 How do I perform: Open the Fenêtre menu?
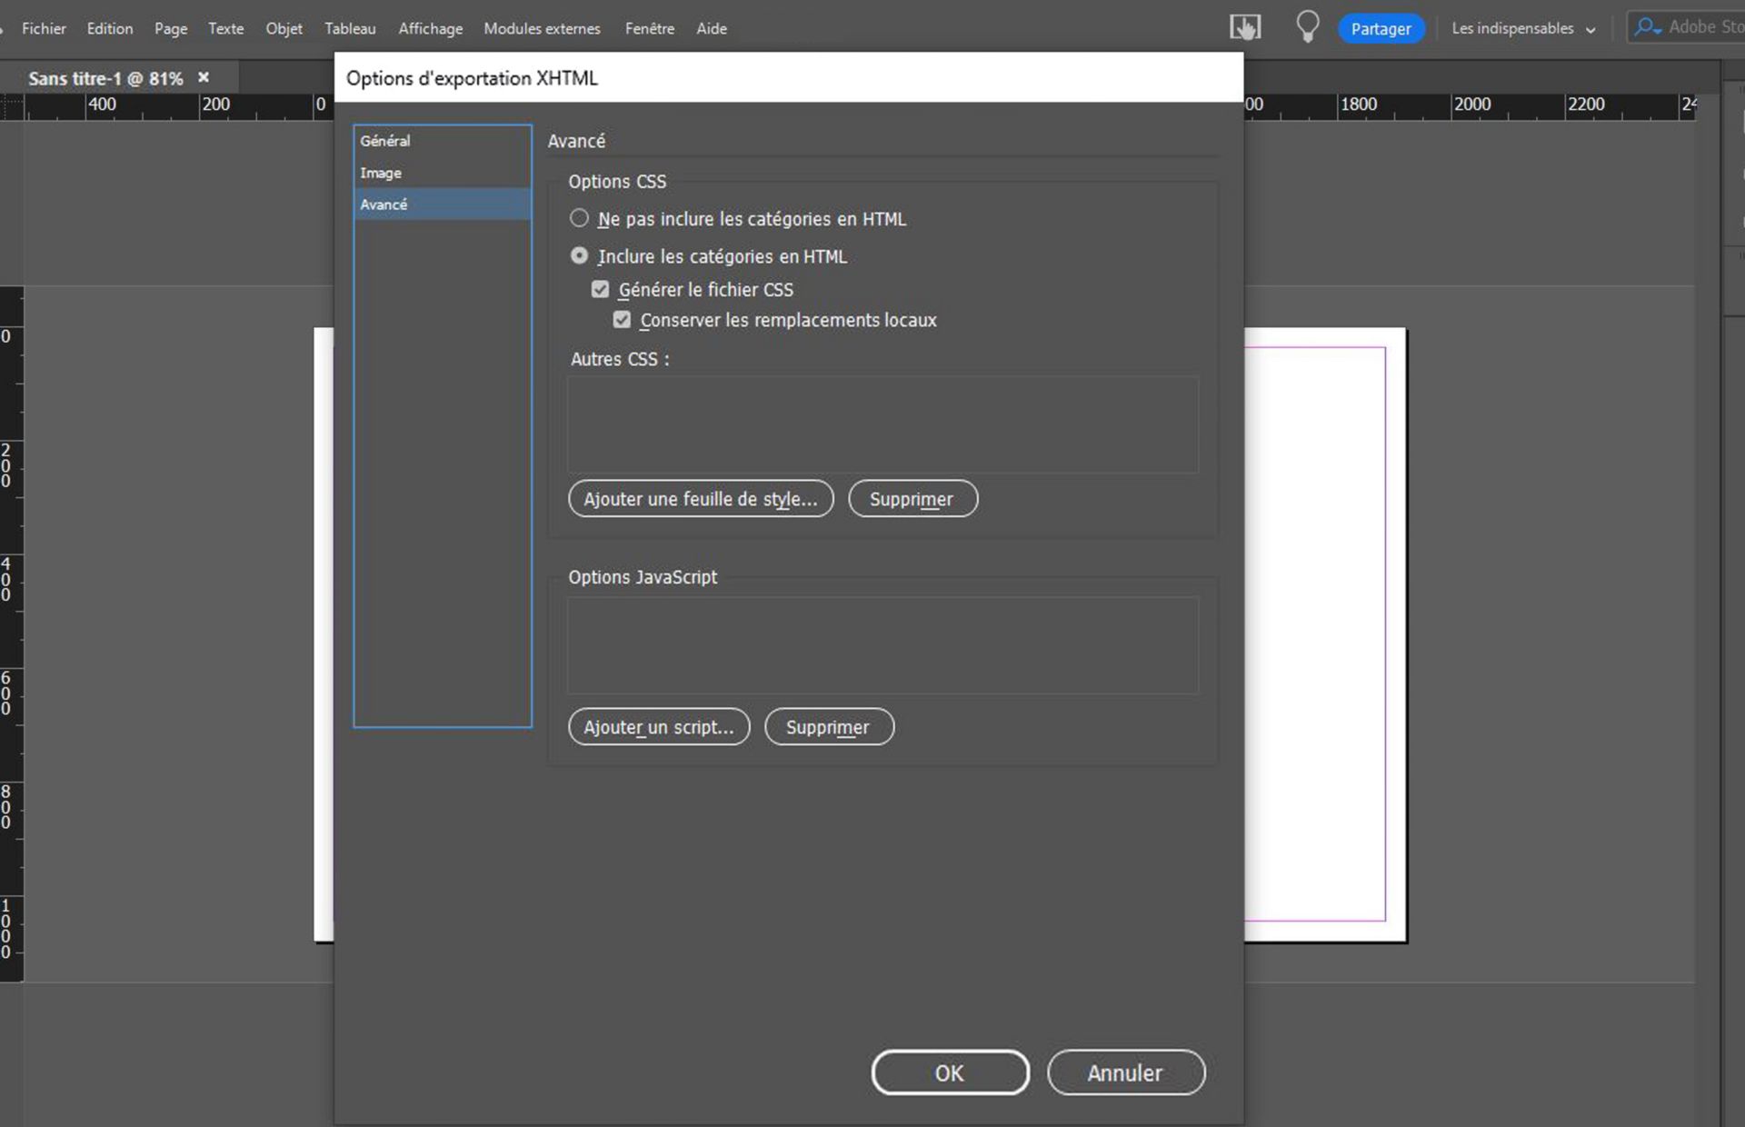coord(649,28)
